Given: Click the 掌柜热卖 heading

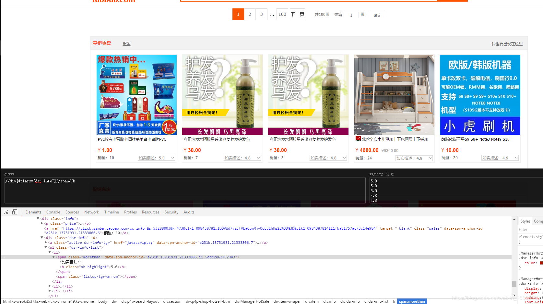Looking at the screenshot, I should click(x=102, y=43).
